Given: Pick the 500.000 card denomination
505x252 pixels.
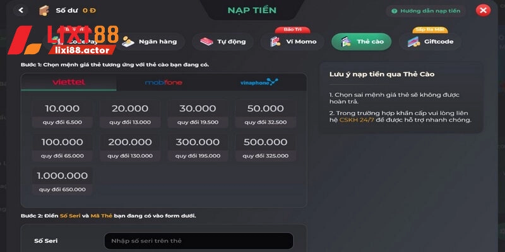Looking at the screenshot, I should pyautogui.click(x=266, y=147).
